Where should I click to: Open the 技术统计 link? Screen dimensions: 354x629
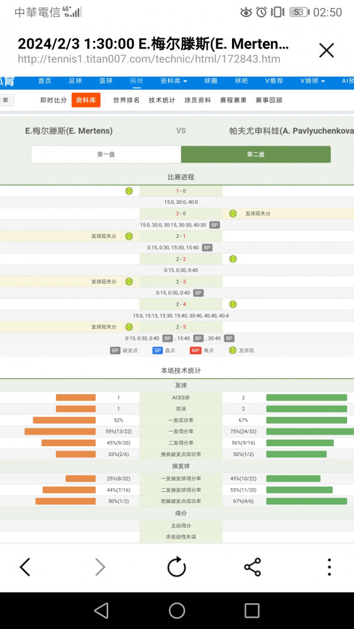(162, 100)
